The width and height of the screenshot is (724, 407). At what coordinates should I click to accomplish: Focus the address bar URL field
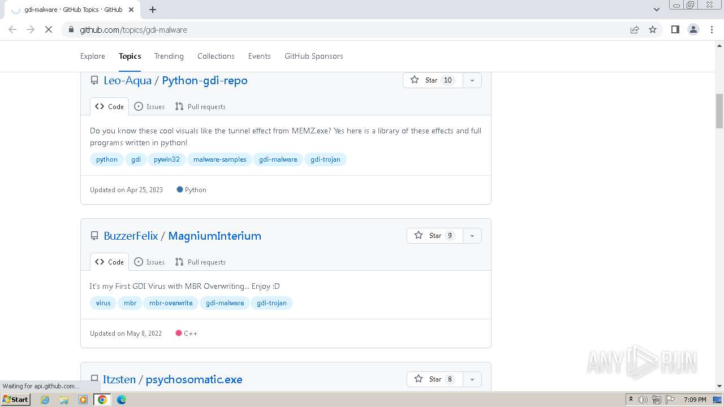click(351, 29)
